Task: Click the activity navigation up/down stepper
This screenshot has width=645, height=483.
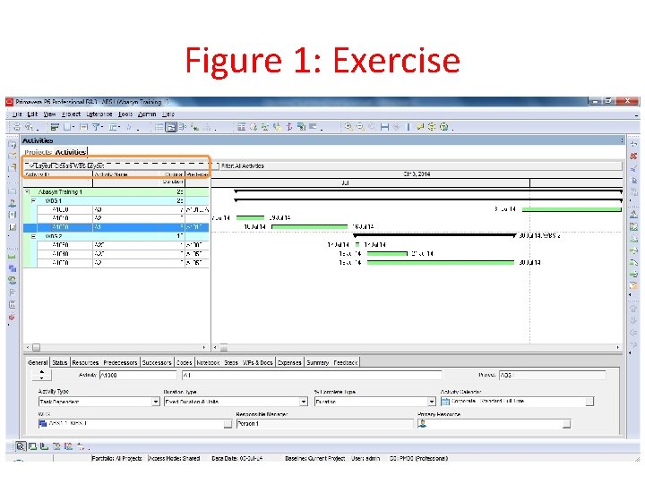Action: [41, 375]
